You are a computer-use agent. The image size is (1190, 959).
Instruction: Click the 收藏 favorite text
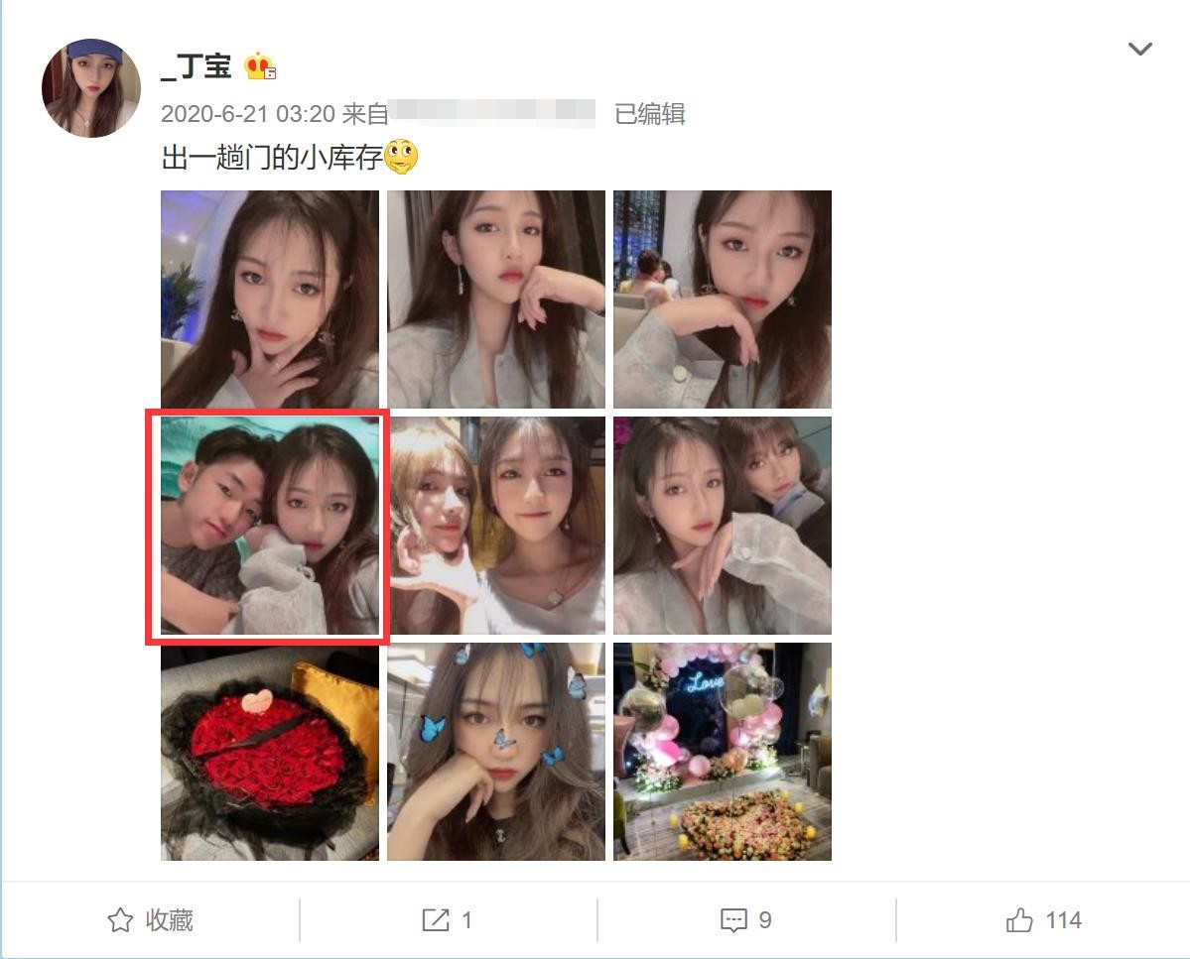170,920
